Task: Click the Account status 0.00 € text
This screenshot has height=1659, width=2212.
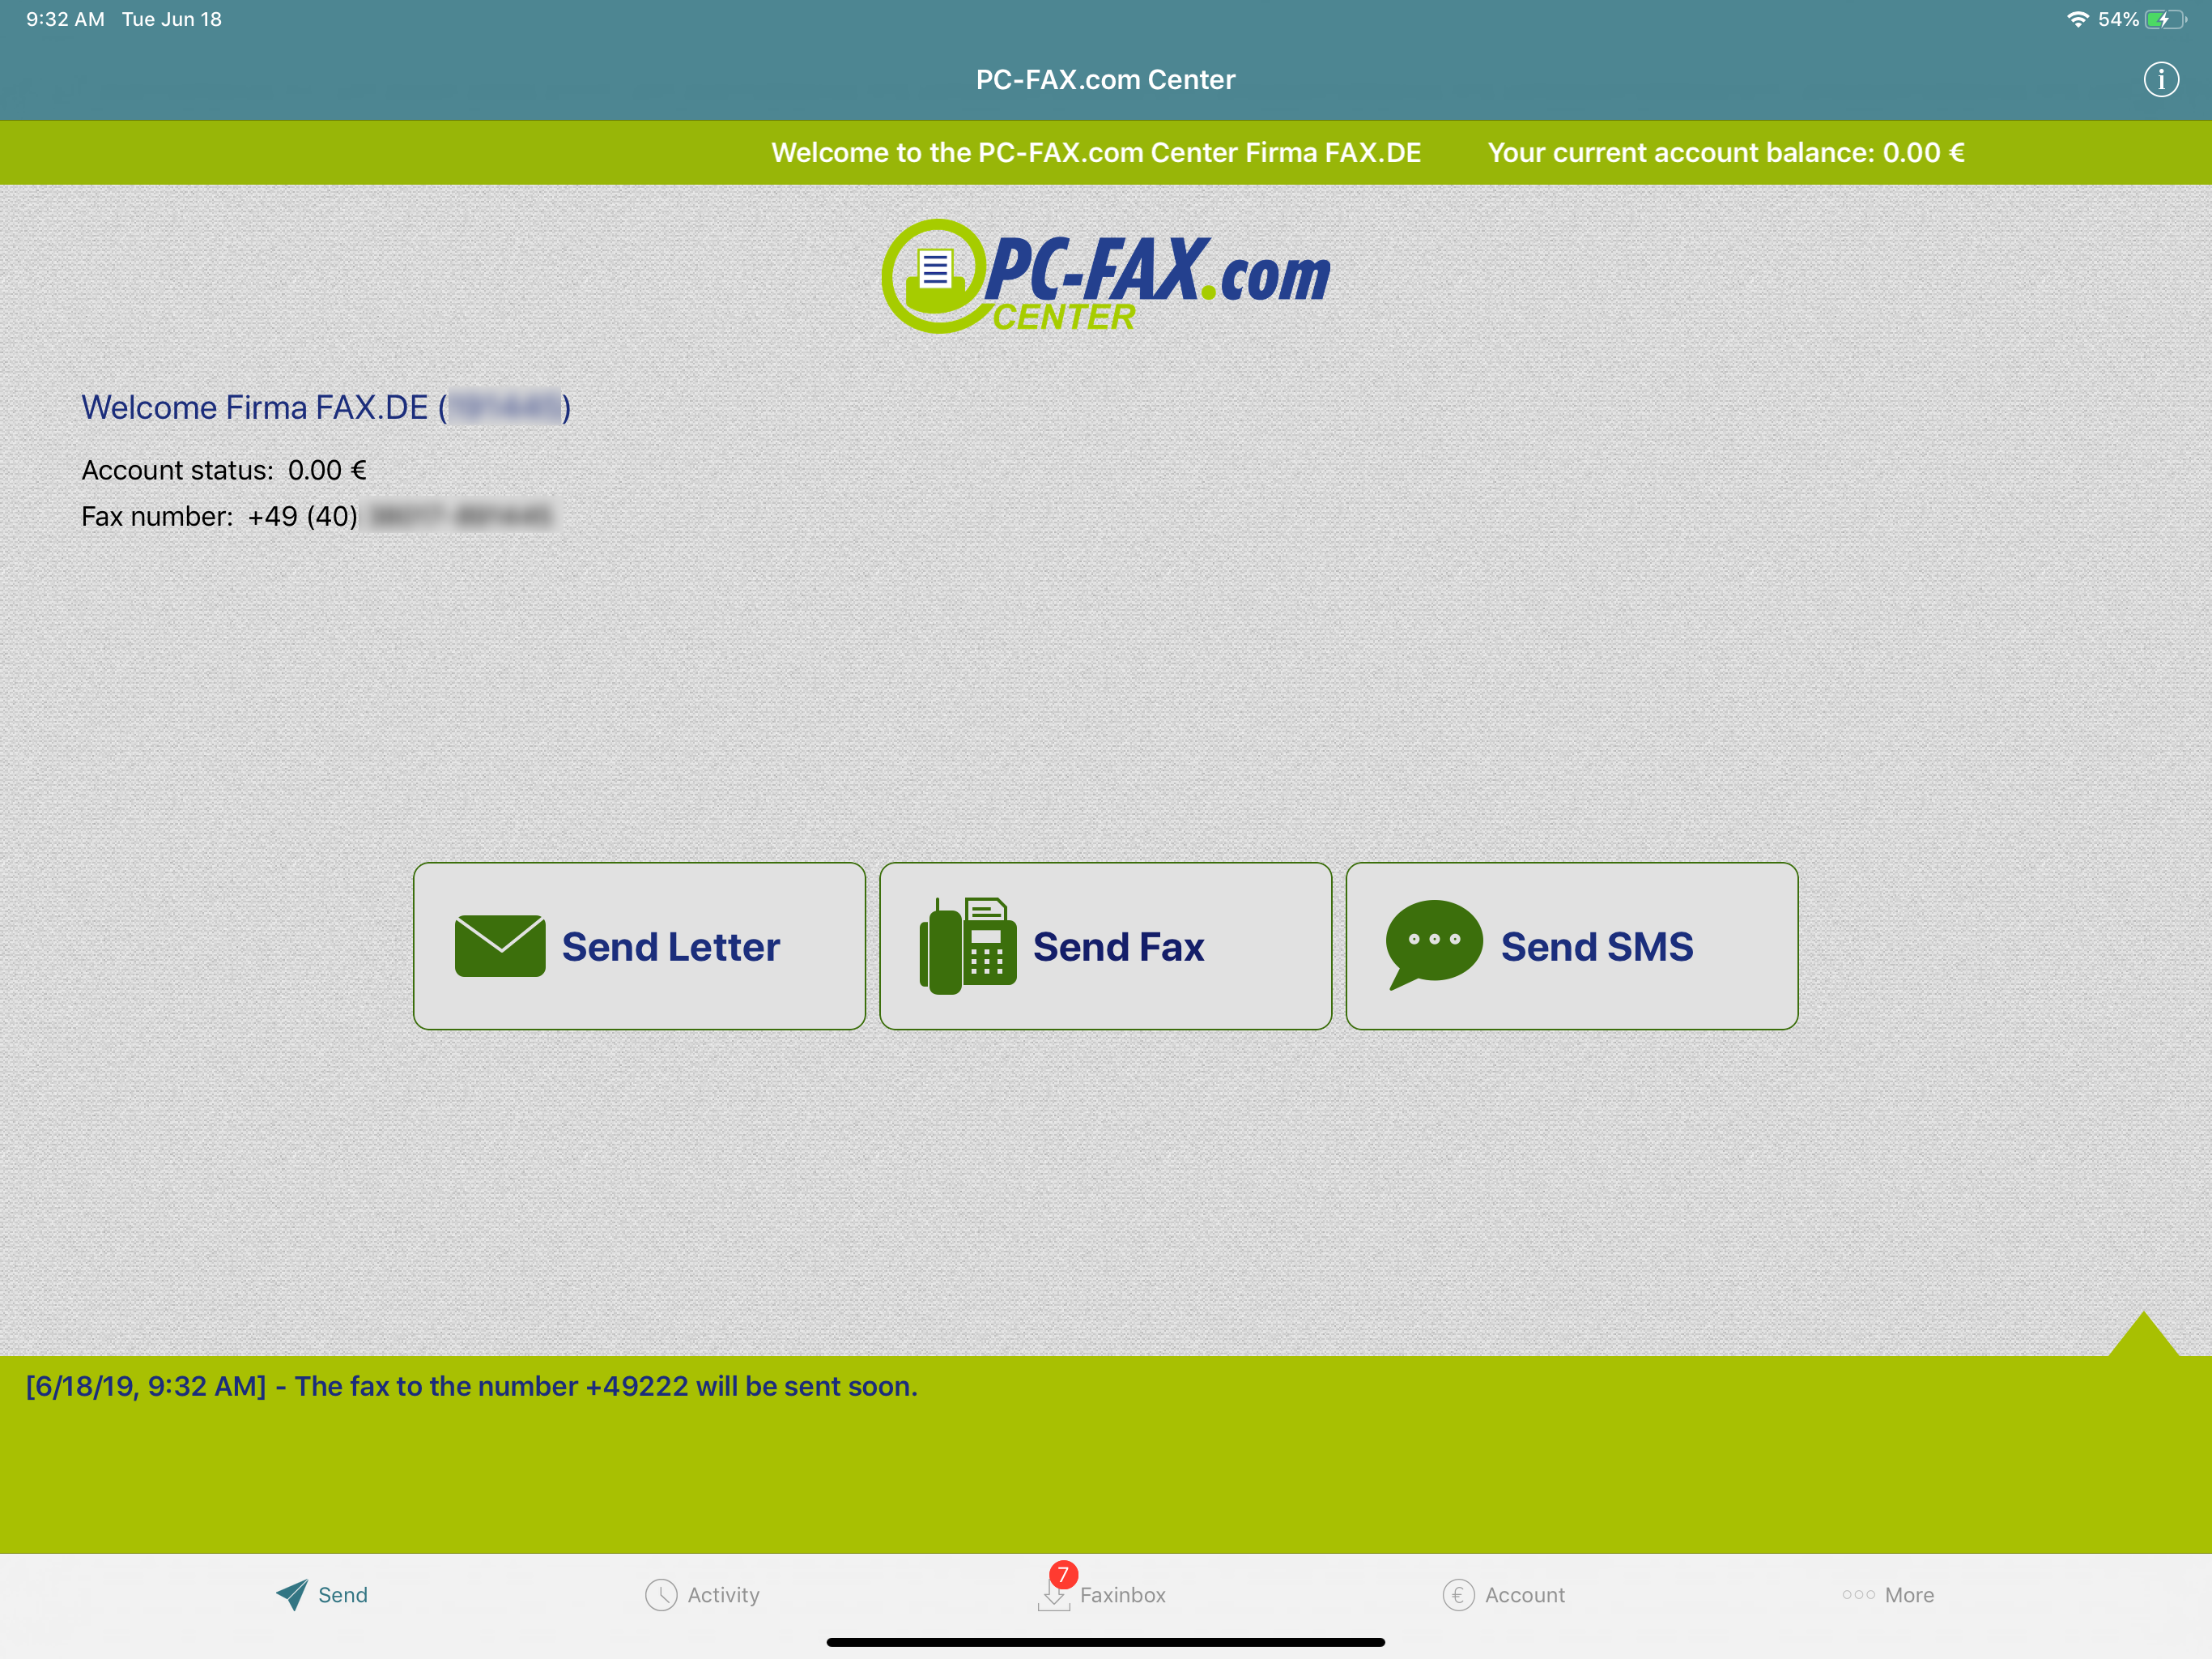Action: 224,469
